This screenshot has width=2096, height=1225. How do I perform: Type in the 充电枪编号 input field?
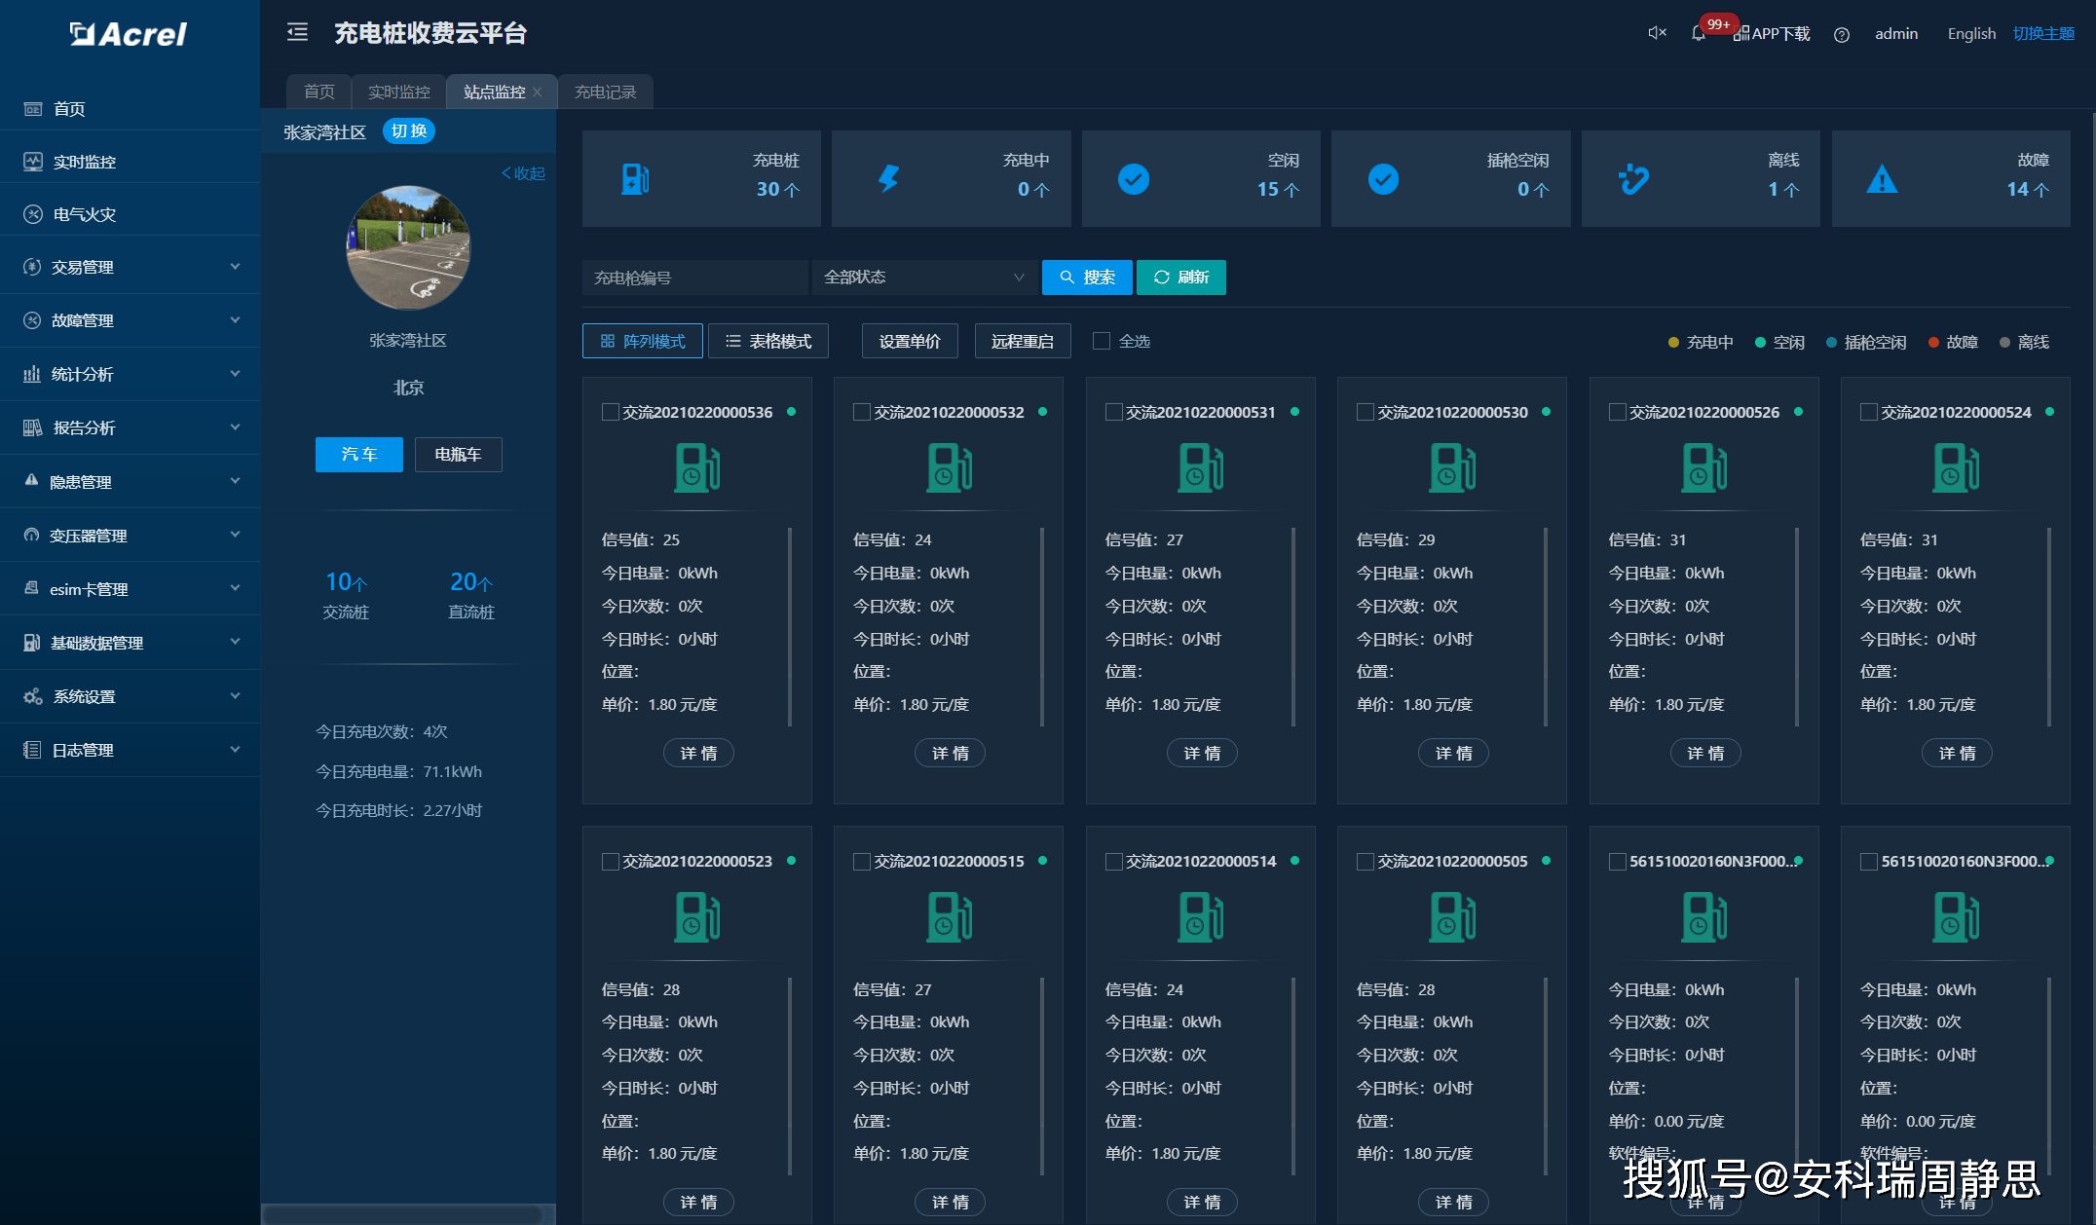coord(694,278)
